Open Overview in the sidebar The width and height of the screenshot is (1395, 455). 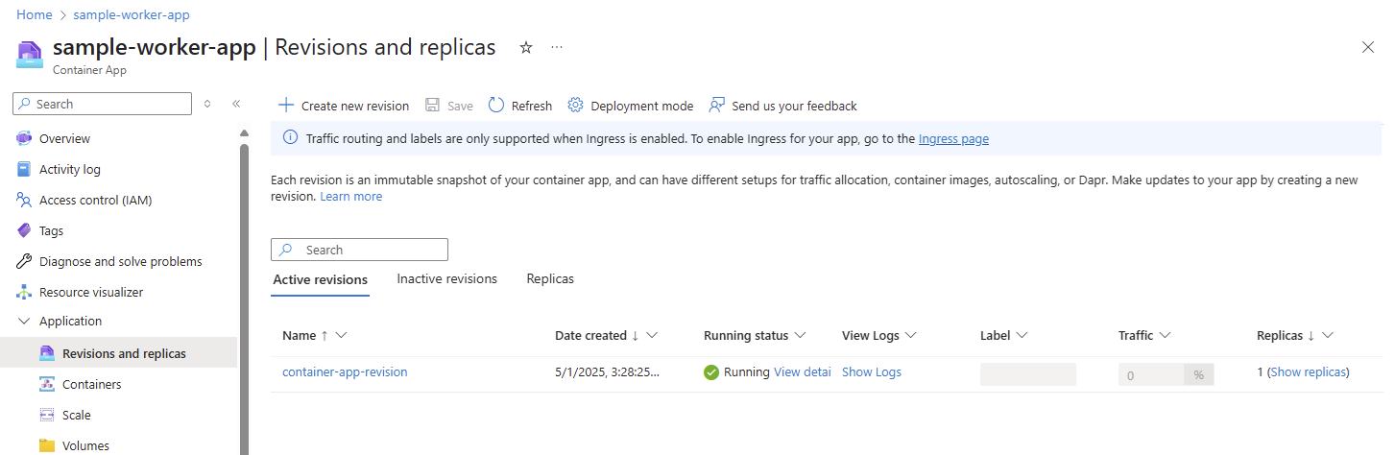(64, 138)
